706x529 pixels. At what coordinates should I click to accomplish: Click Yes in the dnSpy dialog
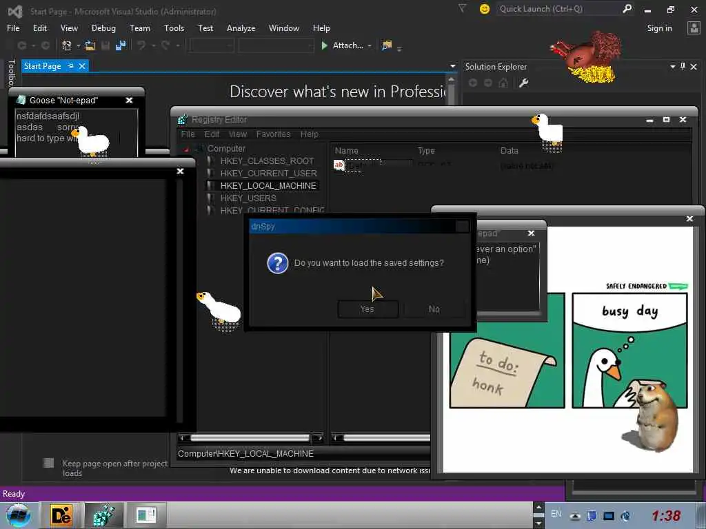[367, 309]
